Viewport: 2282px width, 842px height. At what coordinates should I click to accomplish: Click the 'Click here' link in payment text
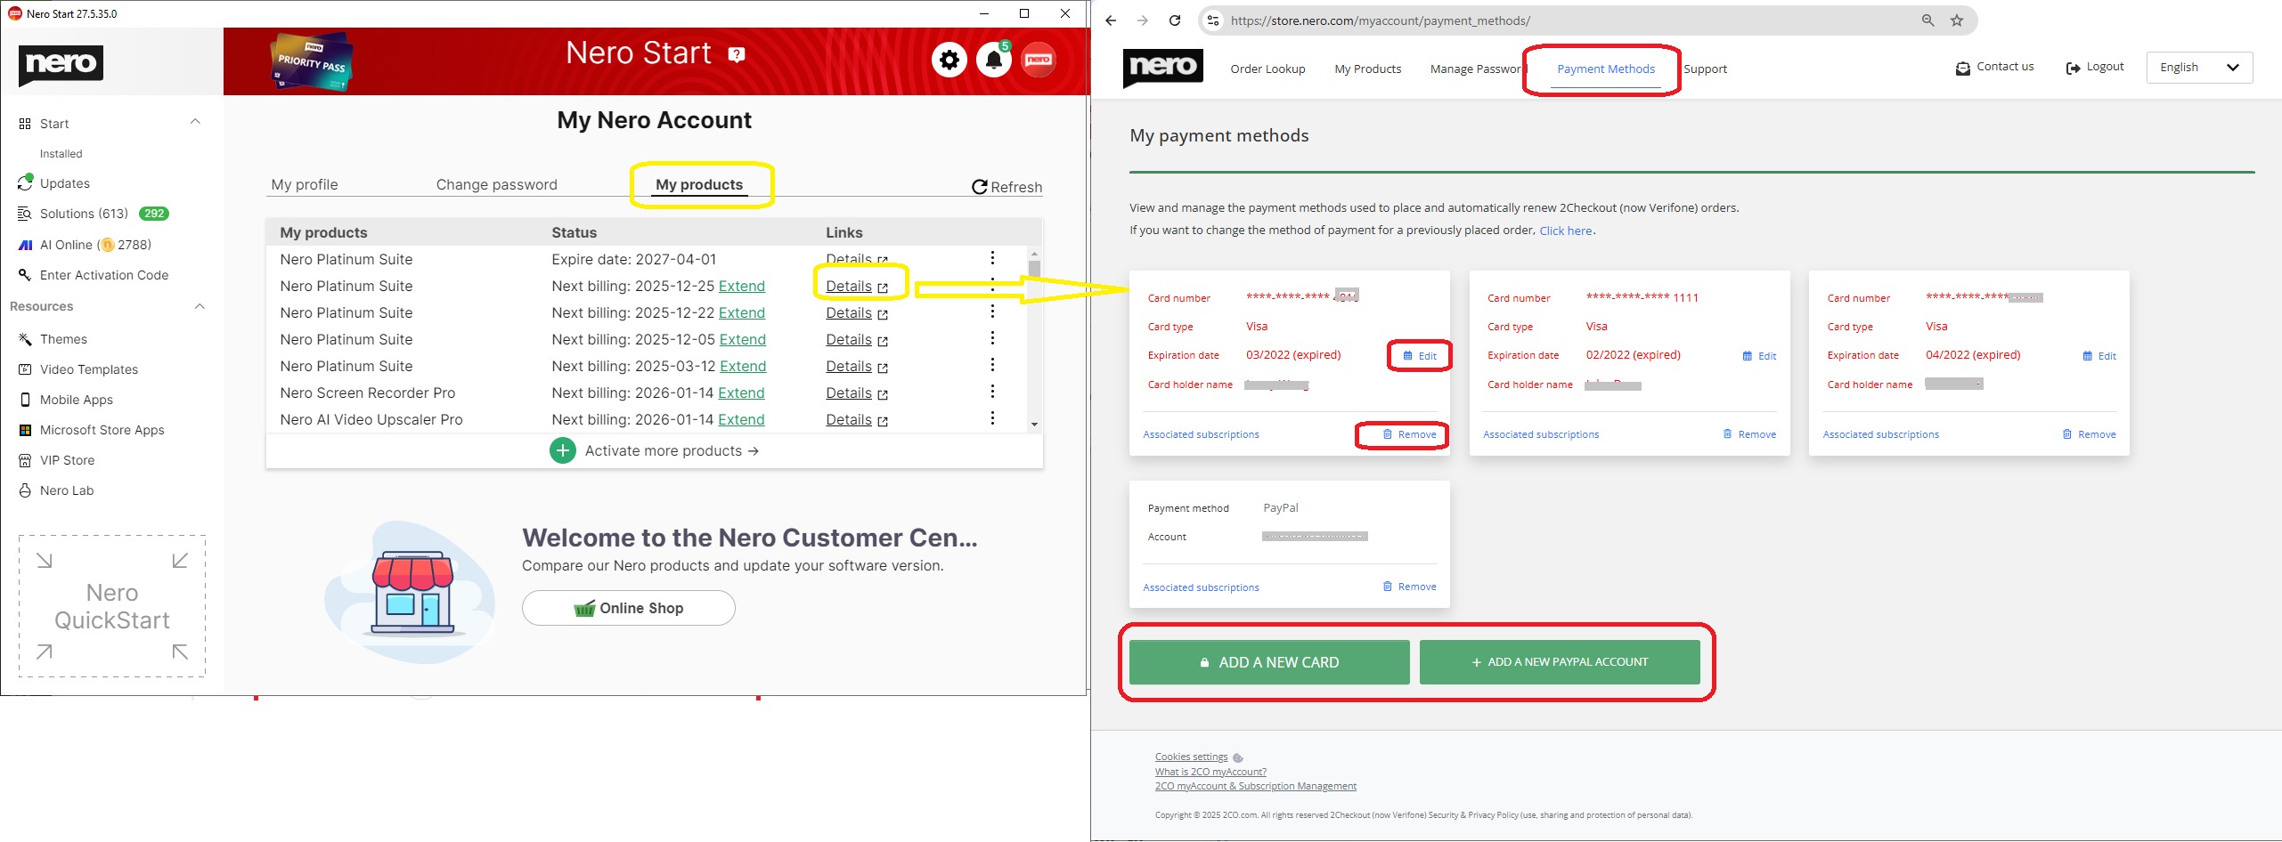click(x=1566, y=231)
